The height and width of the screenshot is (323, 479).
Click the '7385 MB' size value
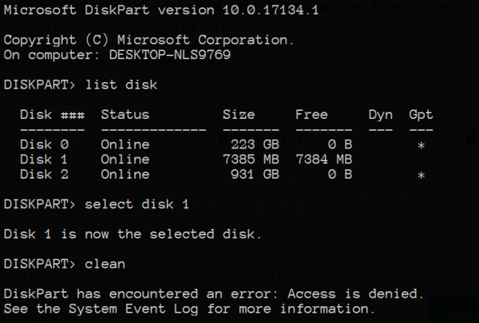click(x=251, y=160)
